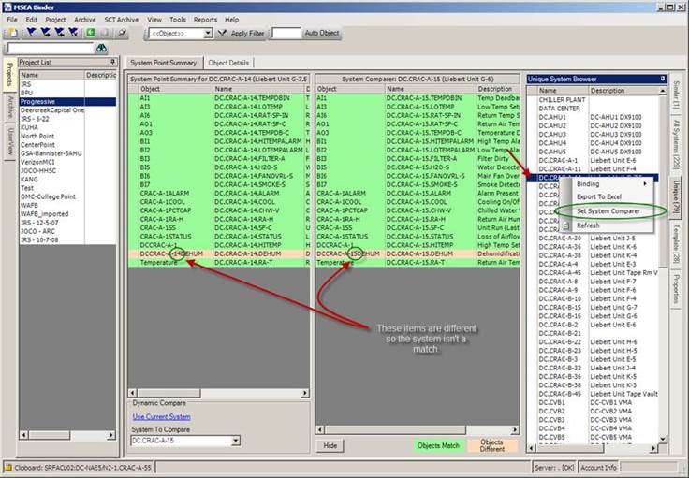
Task: Click the pin-shaped toolbar icon before Object dropdown
Action: [122, 33]
